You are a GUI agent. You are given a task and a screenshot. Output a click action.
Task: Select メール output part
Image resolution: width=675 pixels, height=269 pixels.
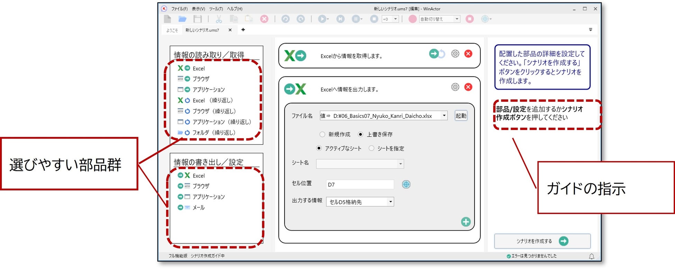click(x=191, y=207)
